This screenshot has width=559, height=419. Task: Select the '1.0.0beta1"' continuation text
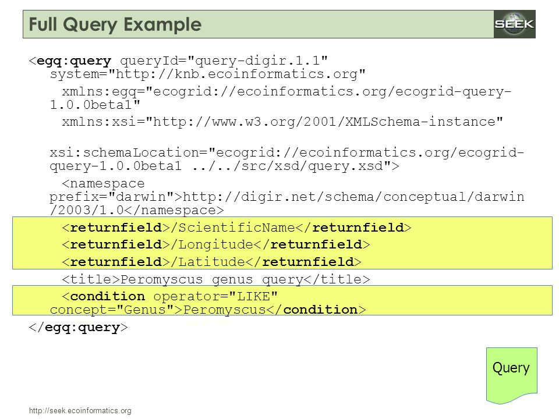(95, 105)
